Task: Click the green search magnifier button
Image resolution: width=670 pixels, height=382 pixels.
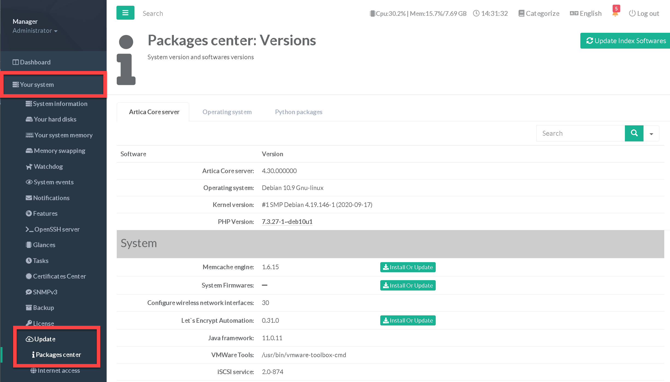Action: (634, 133)
